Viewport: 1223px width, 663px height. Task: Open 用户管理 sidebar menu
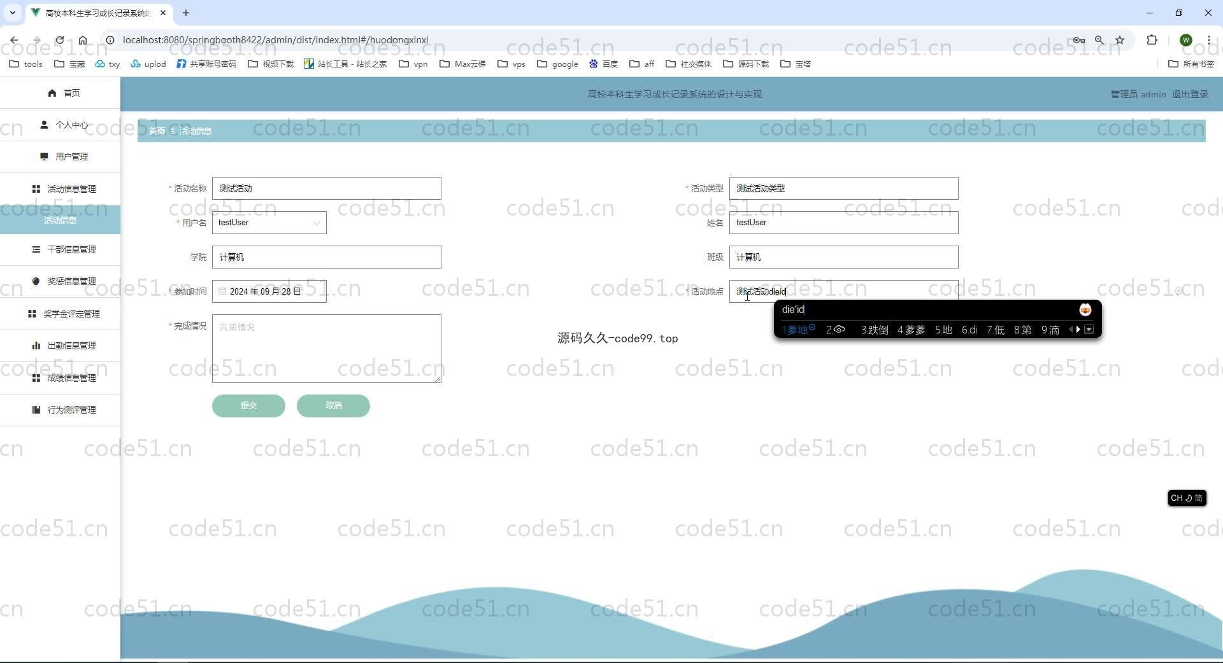[61, 157]
